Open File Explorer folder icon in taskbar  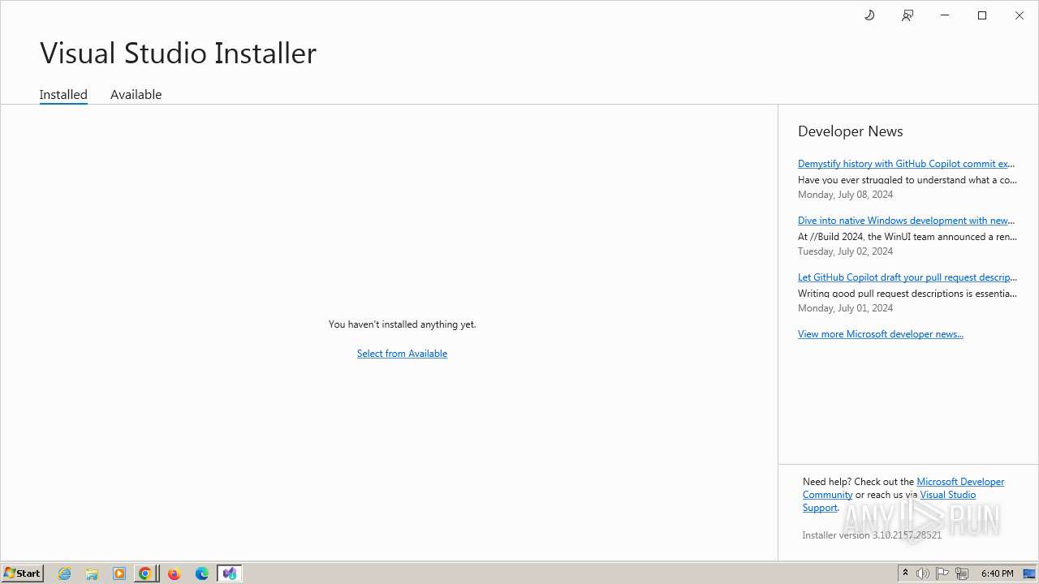(92, 573)
